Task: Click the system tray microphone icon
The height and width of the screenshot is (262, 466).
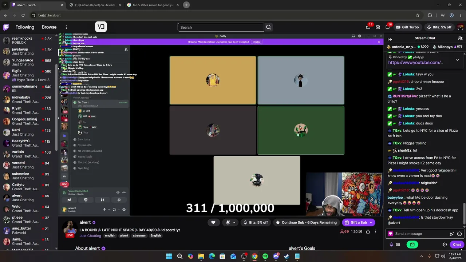Action: [x=430, y=256]
